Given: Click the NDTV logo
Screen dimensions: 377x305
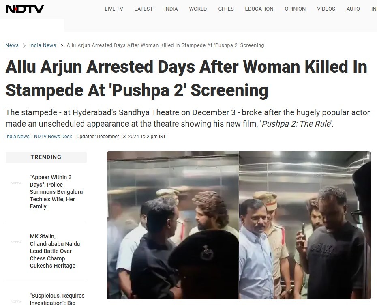Looking at the screenshot, I should click(x=25, y=9).
